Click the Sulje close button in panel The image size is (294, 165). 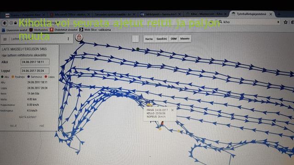coord(13,126)
